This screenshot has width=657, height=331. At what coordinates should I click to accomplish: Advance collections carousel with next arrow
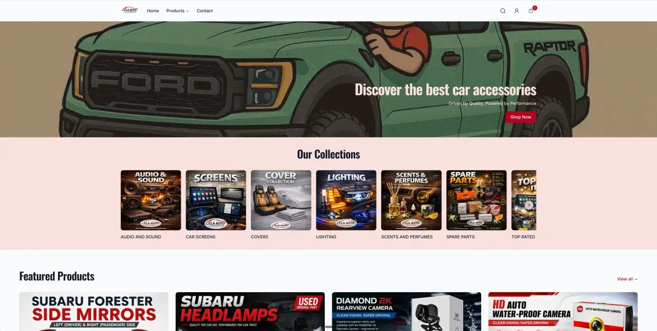528,205
